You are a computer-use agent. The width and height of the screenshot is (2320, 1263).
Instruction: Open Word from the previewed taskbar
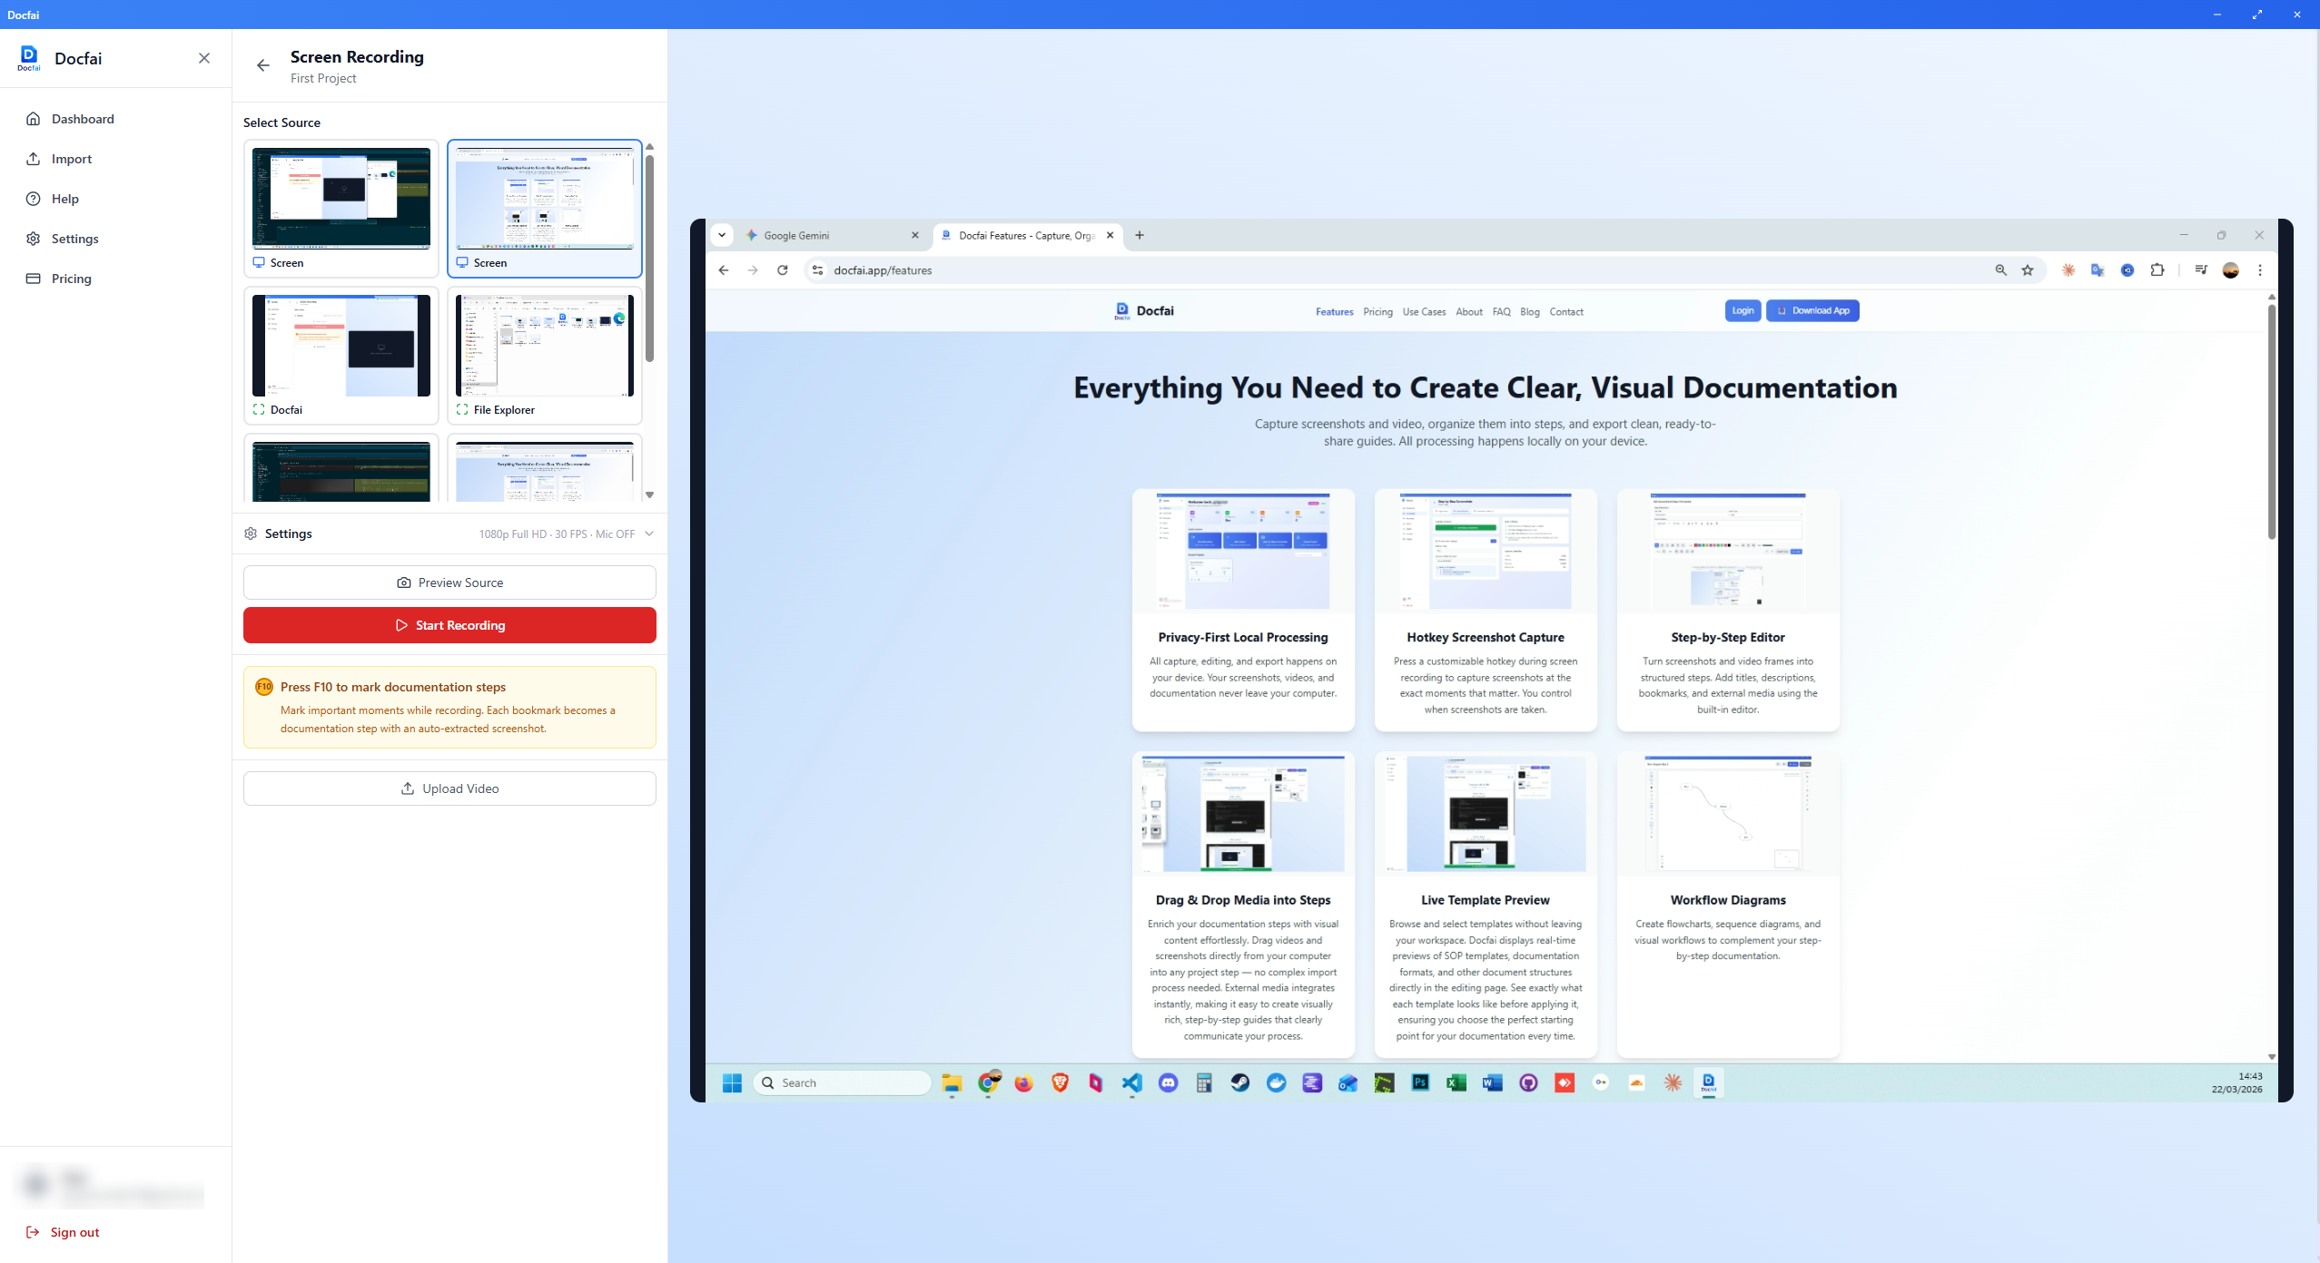point(1492,1082)
